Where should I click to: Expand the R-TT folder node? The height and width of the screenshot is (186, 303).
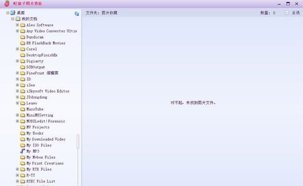tap(17, 175)
